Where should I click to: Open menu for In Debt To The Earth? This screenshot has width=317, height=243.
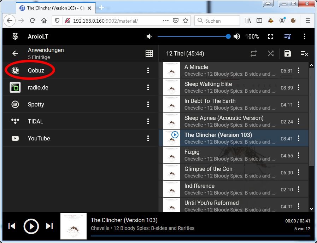point(299,104)
